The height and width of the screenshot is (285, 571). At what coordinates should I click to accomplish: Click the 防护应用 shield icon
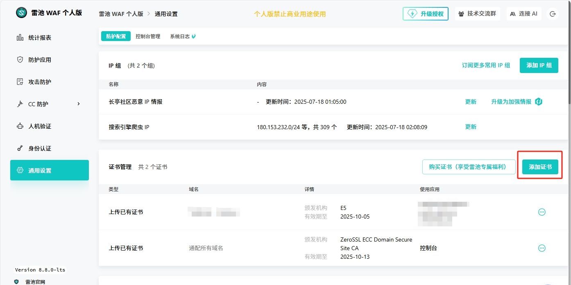pyautogui.click(x=20, y=60)
